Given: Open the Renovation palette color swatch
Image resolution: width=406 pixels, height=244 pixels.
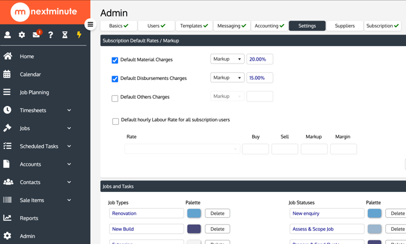Looking at the screenshot, I should point(194,213).
